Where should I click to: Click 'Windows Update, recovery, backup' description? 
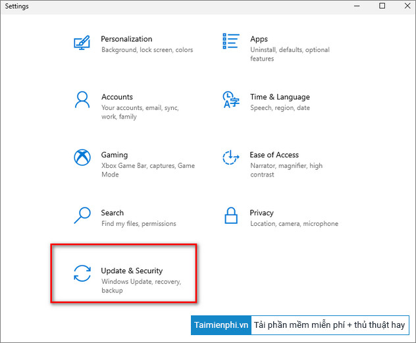141,286
